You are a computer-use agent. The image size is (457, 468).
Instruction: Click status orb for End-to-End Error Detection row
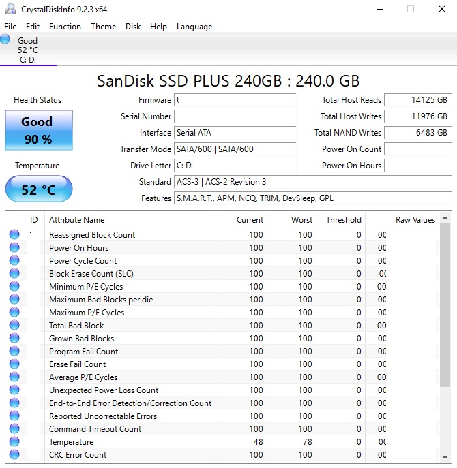[x=14, y=403]
